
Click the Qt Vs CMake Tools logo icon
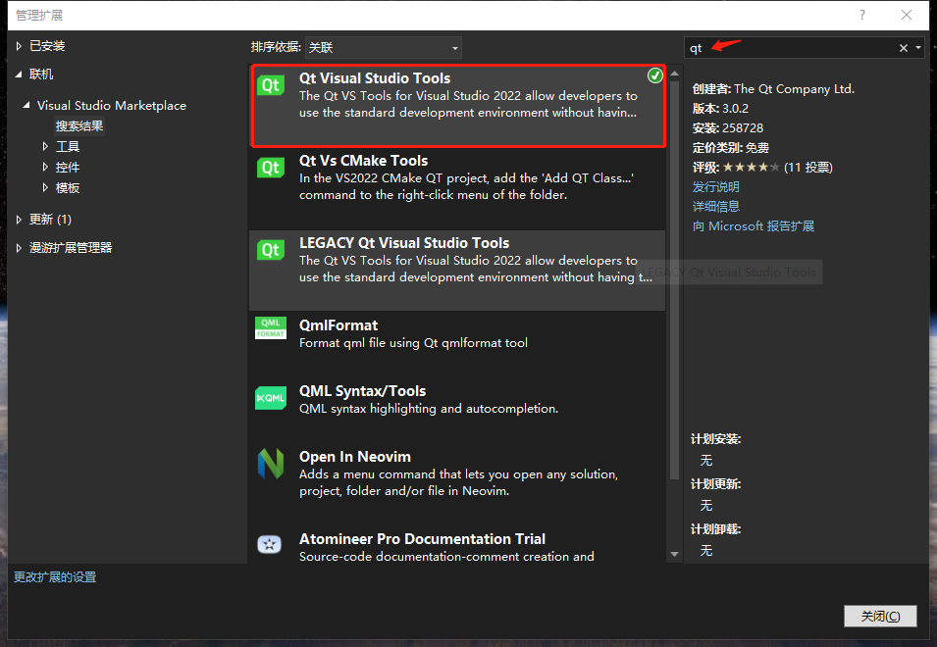tap(271, 167)
